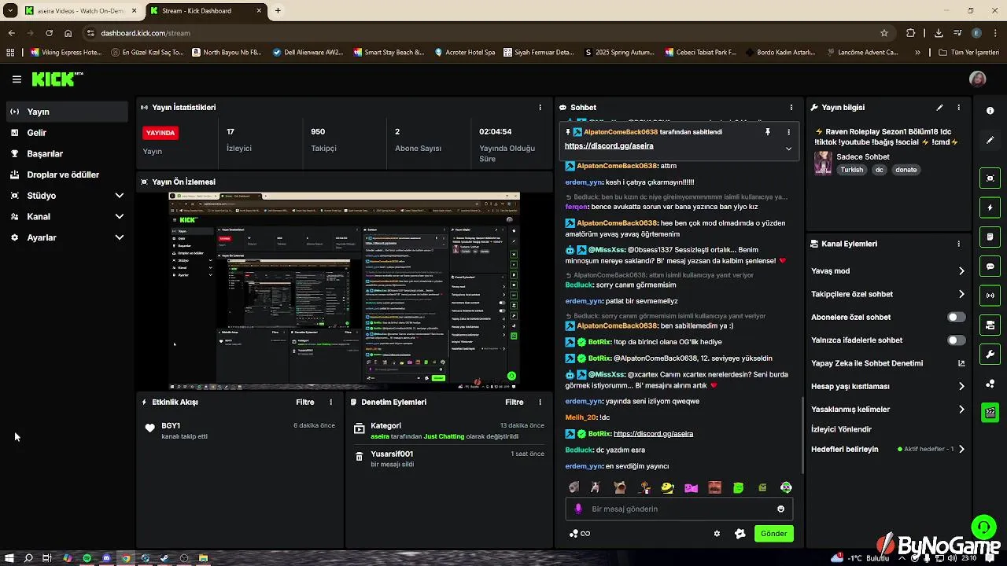
Task: Open Denetim Eylemleri three-dot menu
Action: pyautogui.click(x=540, y=402)
